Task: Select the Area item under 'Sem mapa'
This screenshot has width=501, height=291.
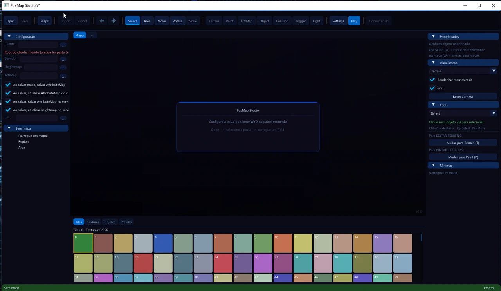Action: point(22,147)
